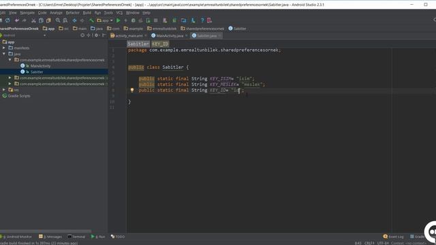Click the Paste icon in toolbar
Image resolution: width=436 pixels, height=245 pixels.
pos(48,20)
